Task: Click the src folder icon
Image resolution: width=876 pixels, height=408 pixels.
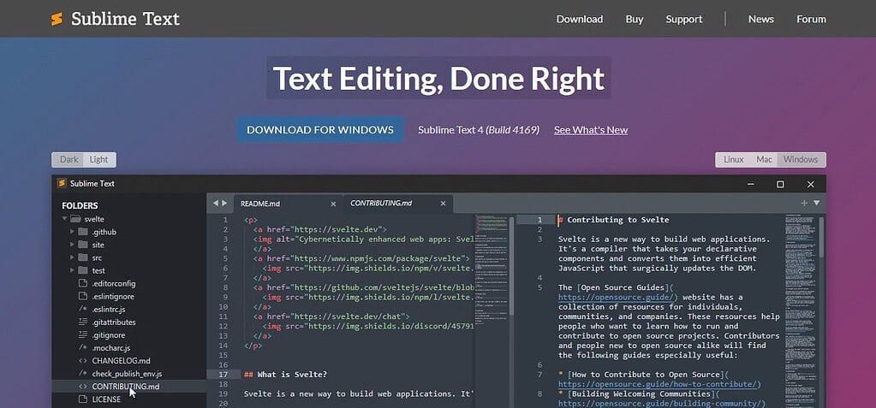Action: [83, 257]
